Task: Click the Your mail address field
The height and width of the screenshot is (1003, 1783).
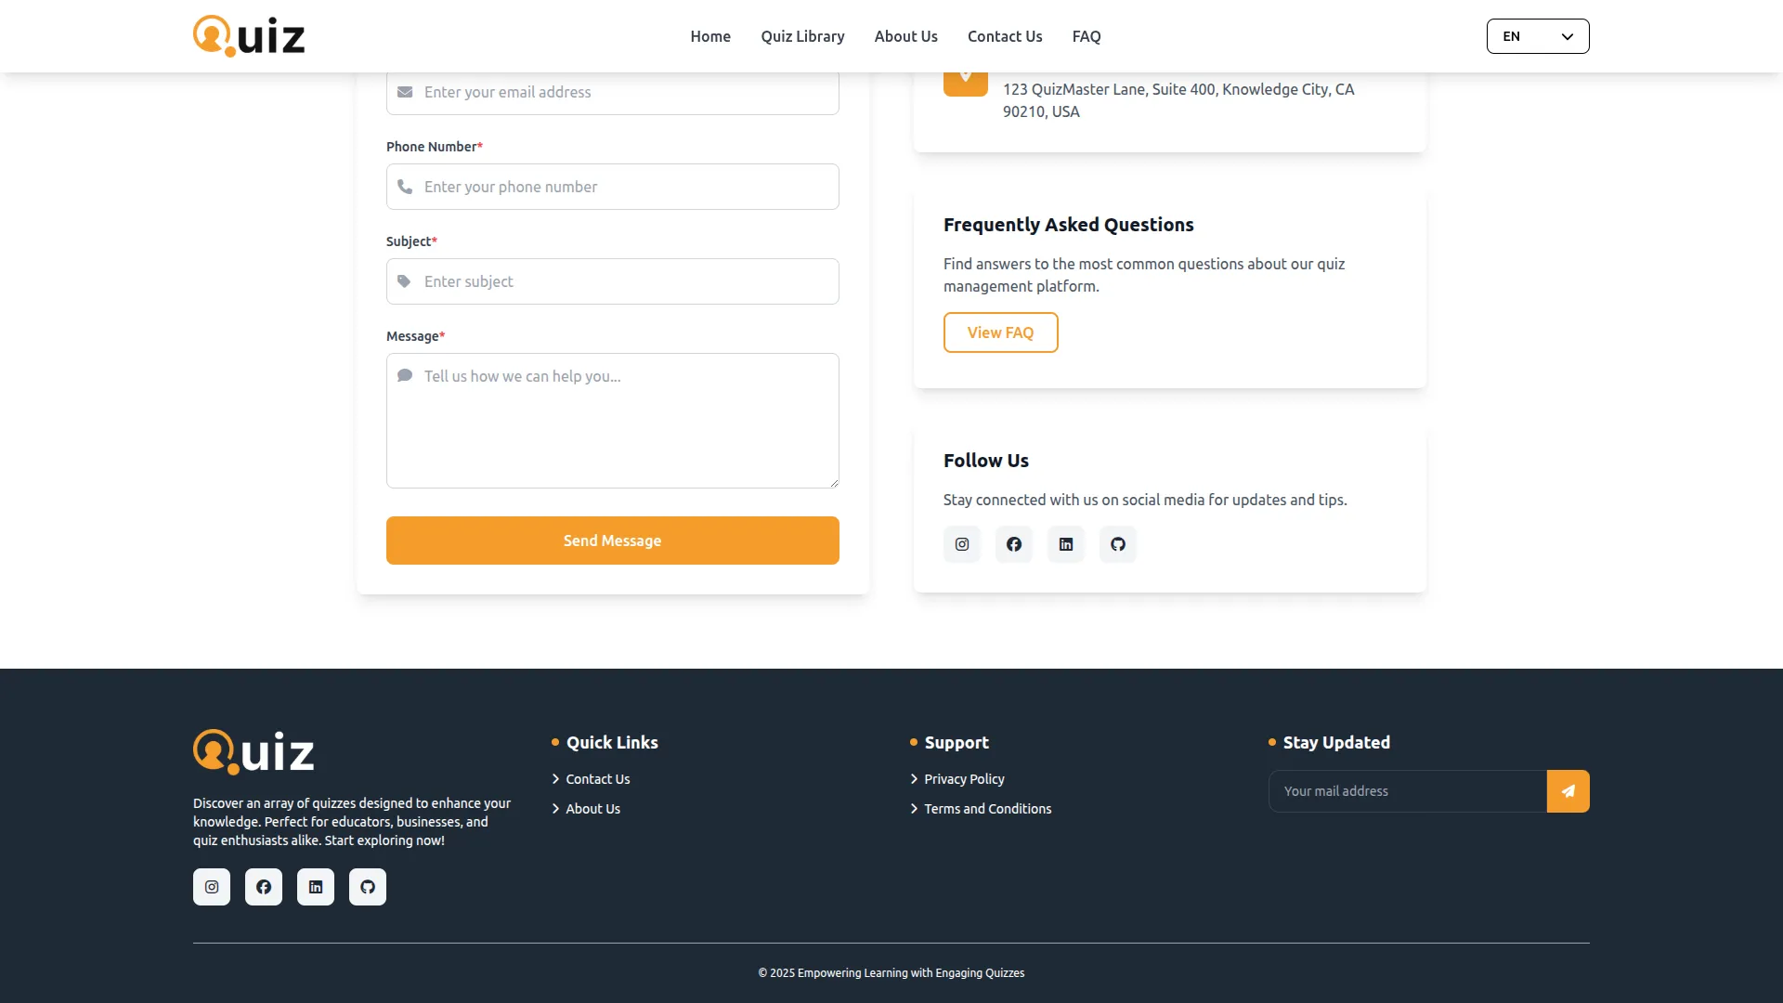Action: [x=1407, y=791]
